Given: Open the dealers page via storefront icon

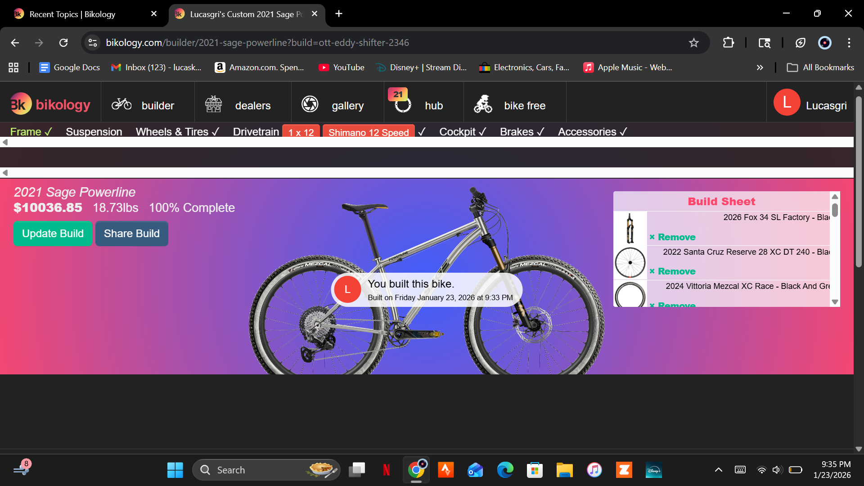Looking at the screenshot, I should pos(213,103).
